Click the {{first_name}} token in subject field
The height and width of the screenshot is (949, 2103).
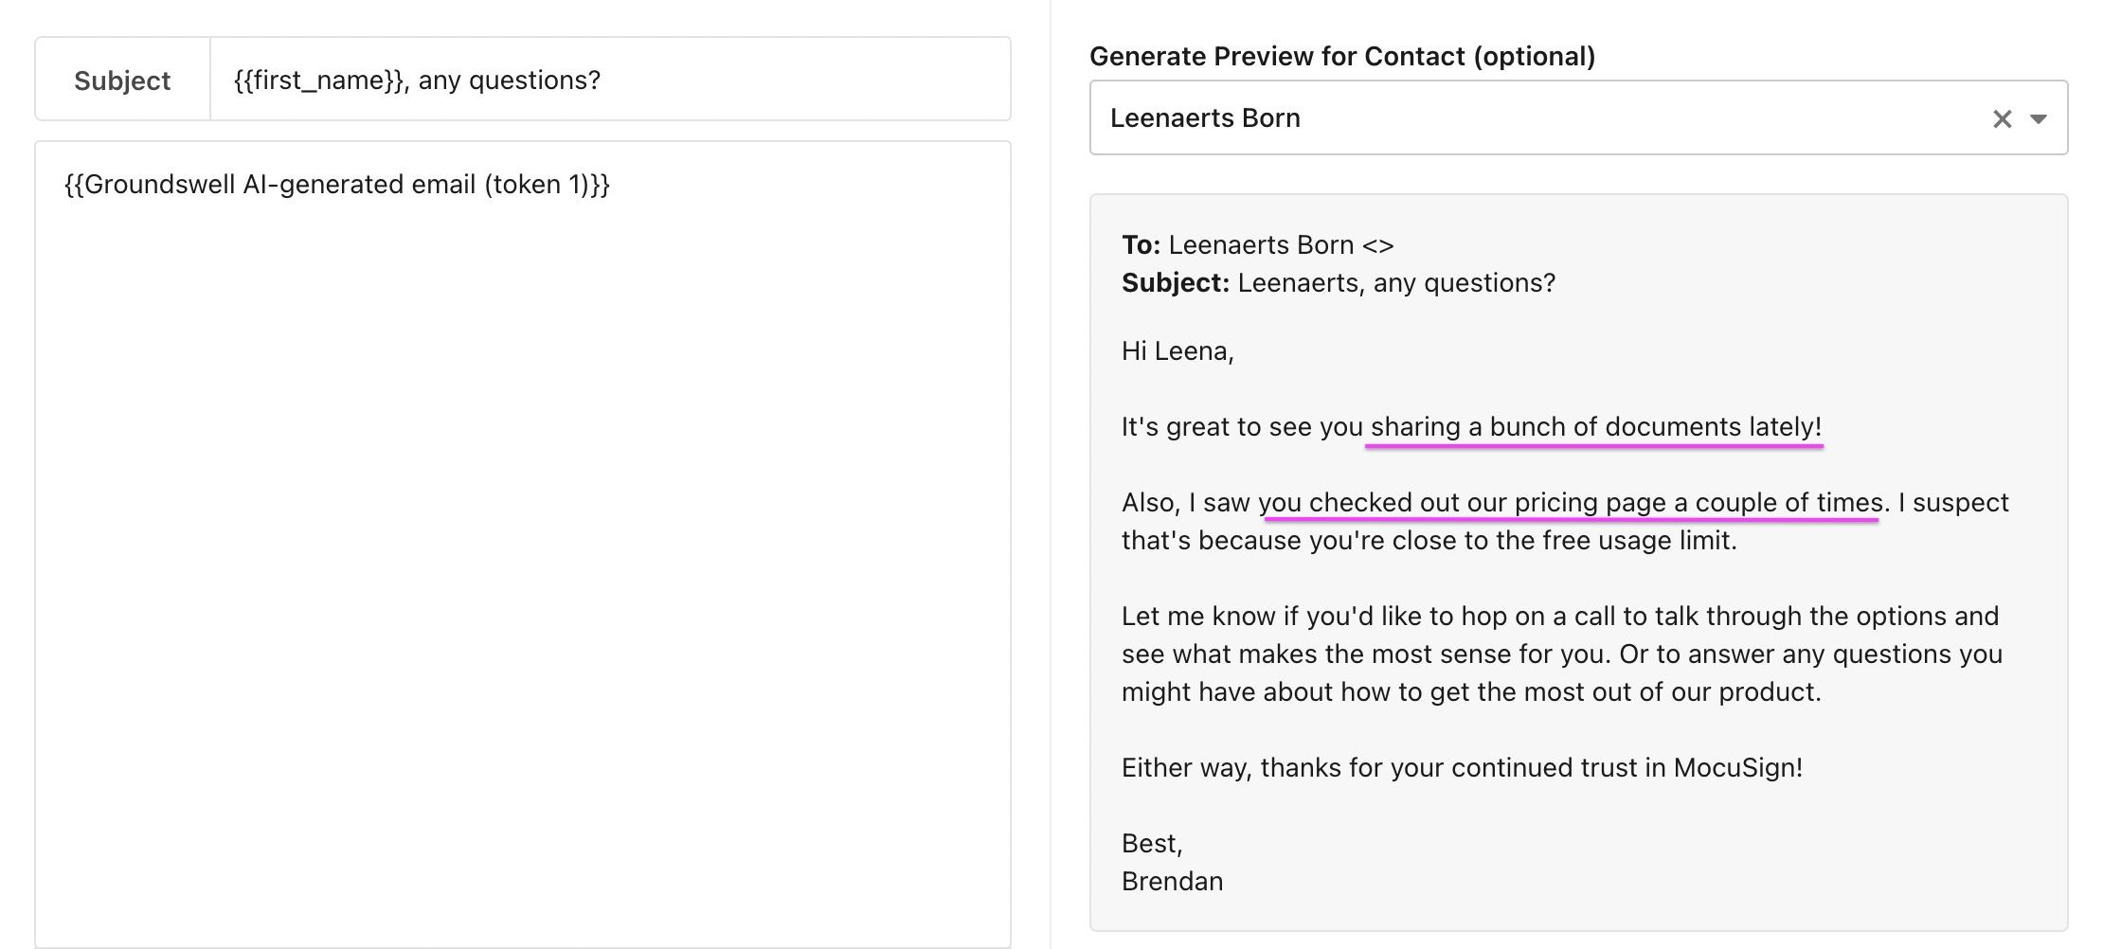(319, 81)
